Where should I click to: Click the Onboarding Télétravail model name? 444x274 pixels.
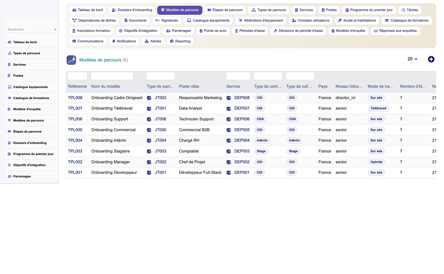[x=112, y=108]
